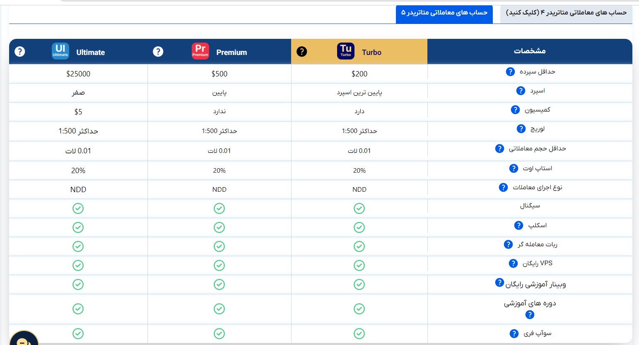Click help icon under دوره های آموزشی
This screenshot has width=639, height=345.
[530, 315]
